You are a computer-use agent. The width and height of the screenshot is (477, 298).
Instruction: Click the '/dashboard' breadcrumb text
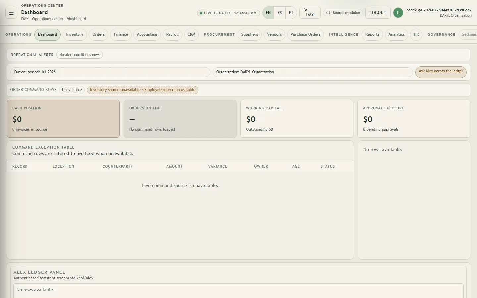[x=76, y=19]
